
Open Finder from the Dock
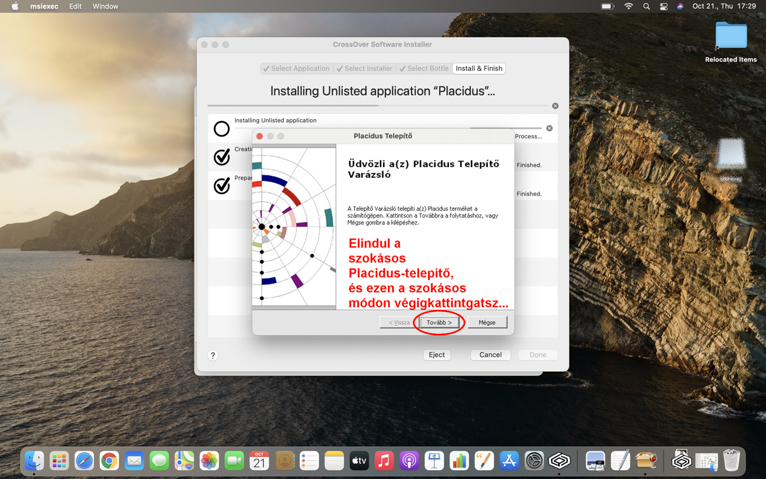34,460
